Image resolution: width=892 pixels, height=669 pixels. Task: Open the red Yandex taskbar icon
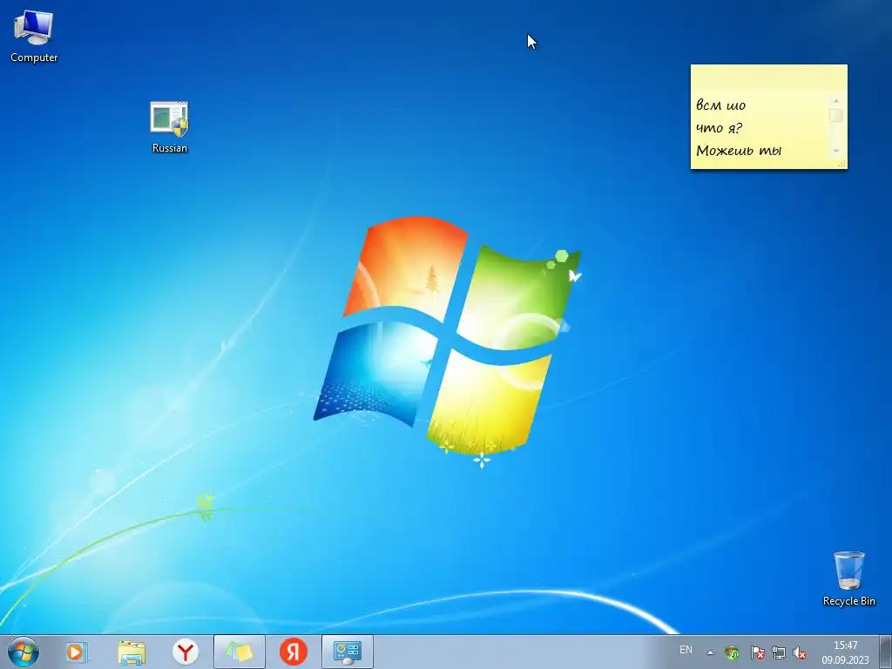point(294,652)
